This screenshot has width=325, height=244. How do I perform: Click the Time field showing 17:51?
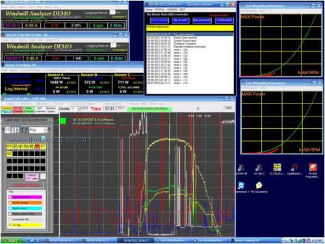[x=110, y=109]
